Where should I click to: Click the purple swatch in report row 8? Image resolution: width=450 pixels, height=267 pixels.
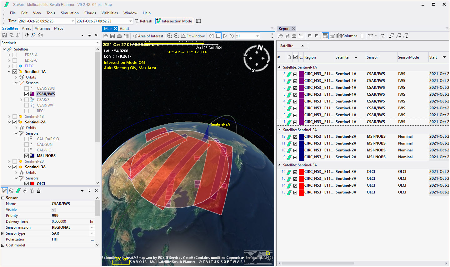[301, 74]
